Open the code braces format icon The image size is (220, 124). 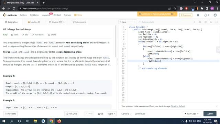click(200, 22)
